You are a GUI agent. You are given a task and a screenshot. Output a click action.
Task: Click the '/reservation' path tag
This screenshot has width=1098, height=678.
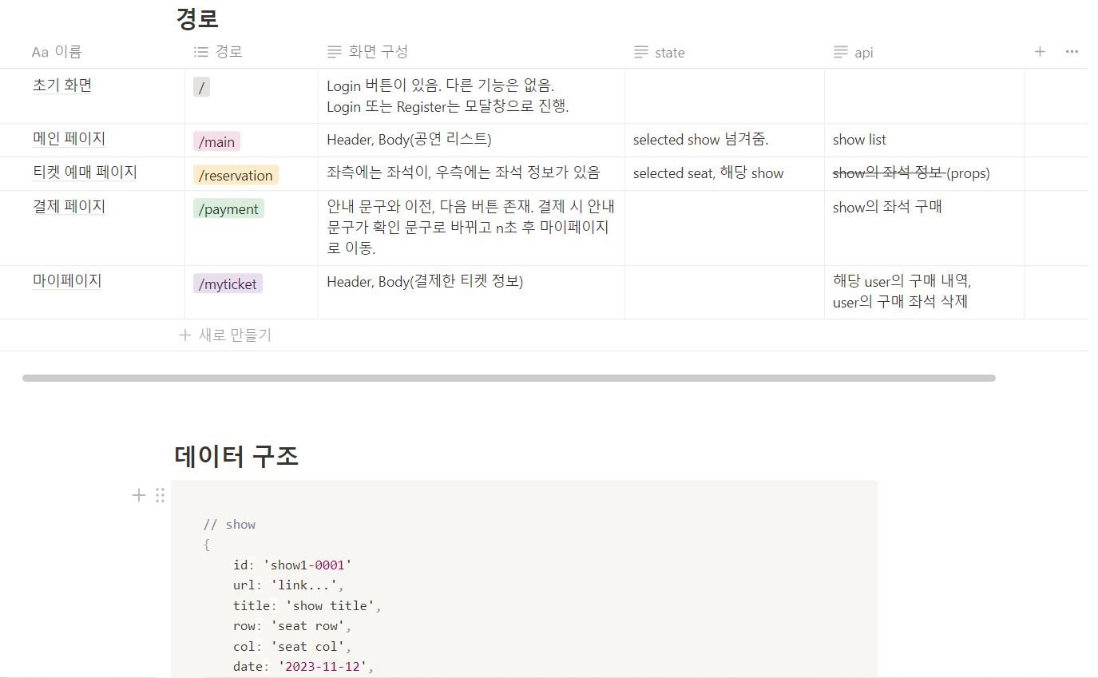pyautogui.click(x=236, y=176)
